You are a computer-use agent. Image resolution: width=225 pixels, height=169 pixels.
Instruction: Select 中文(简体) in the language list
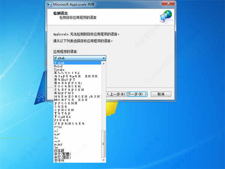[x=78, y=157]
